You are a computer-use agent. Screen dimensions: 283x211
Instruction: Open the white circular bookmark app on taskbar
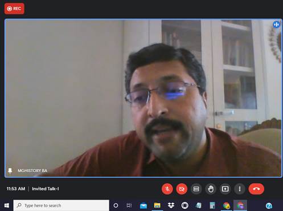pyautogui.click(x=184, y=205)
